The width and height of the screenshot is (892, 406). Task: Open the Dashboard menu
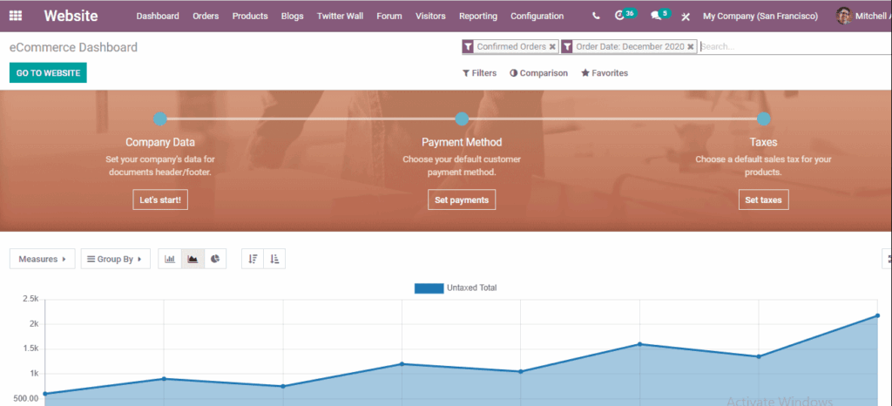tap(158, 16)
